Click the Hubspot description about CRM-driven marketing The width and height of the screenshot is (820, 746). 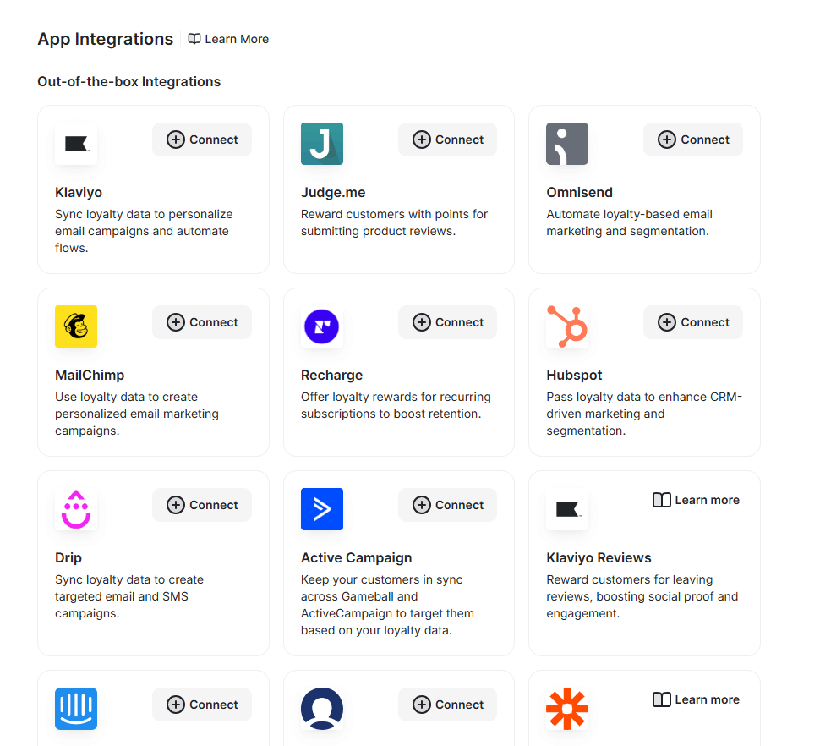click(x=644, y=414)
